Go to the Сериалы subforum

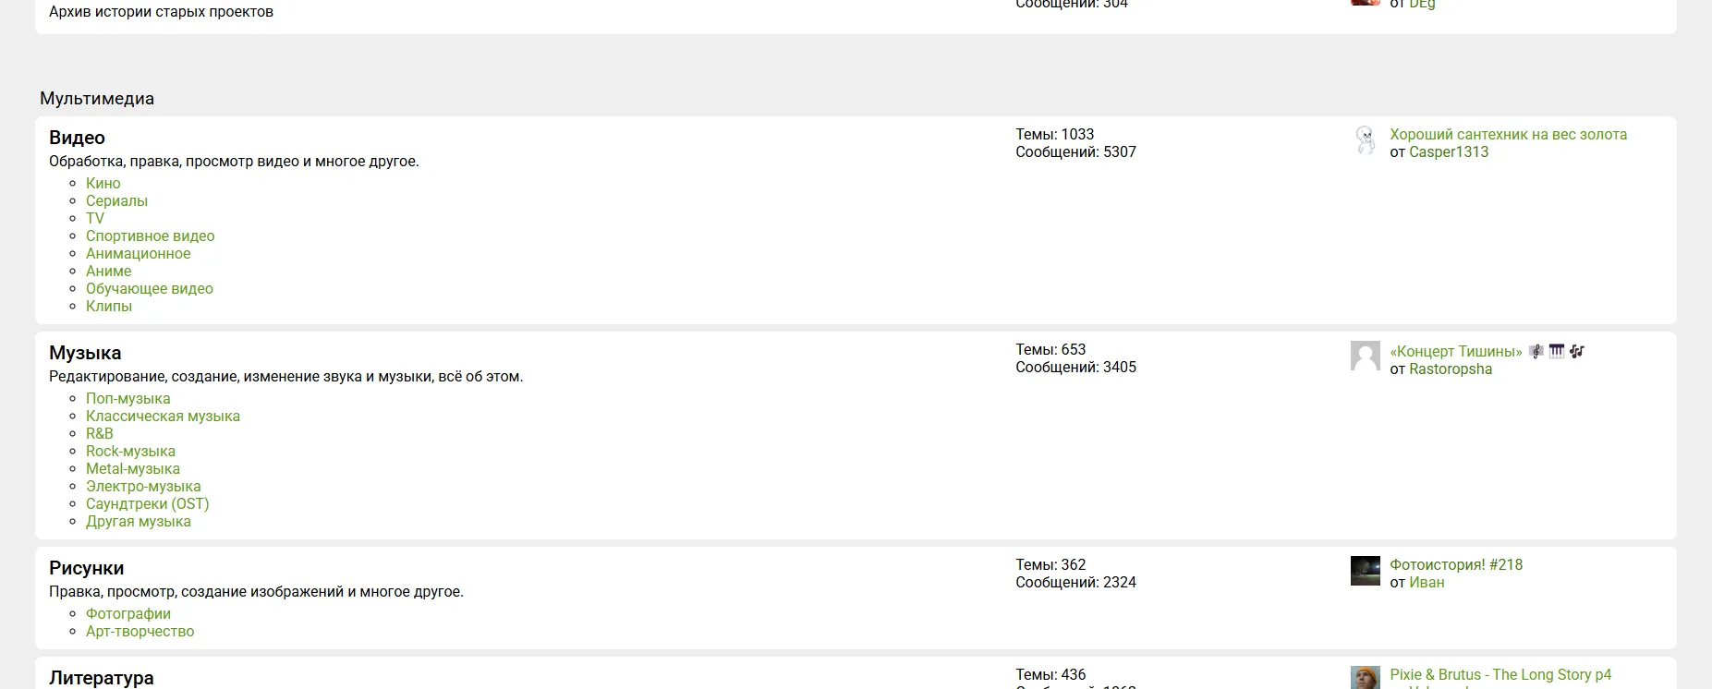(x=116, y=200)
